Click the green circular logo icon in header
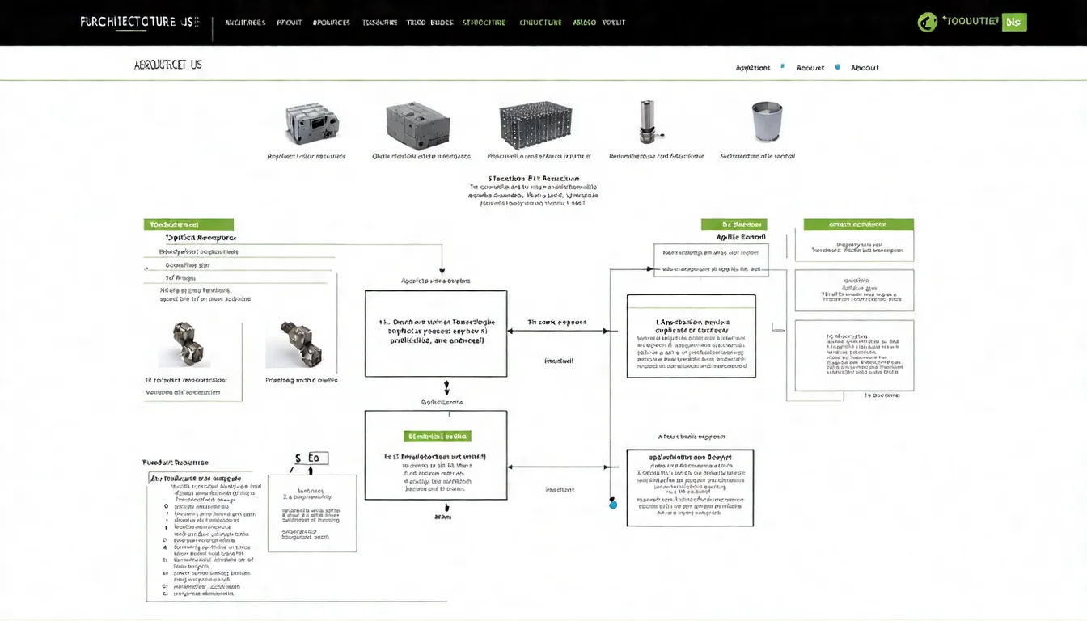The image size is (1087, 621). point(927,23)
